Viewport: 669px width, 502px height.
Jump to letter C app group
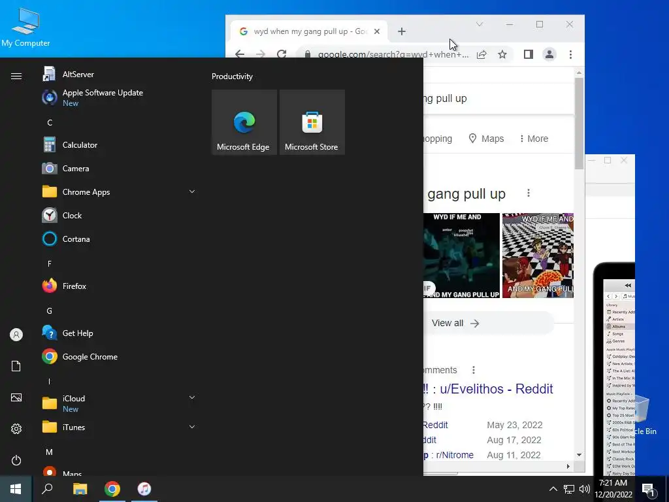[50, 122]
